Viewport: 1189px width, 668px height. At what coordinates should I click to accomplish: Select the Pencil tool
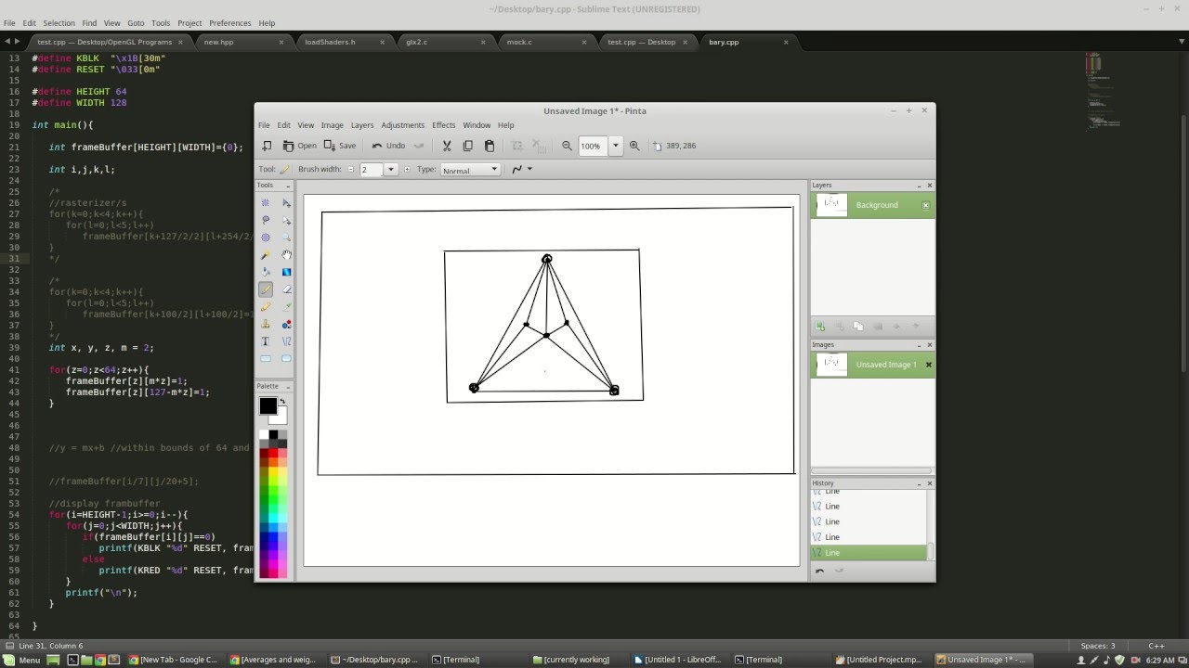point(266,306)
